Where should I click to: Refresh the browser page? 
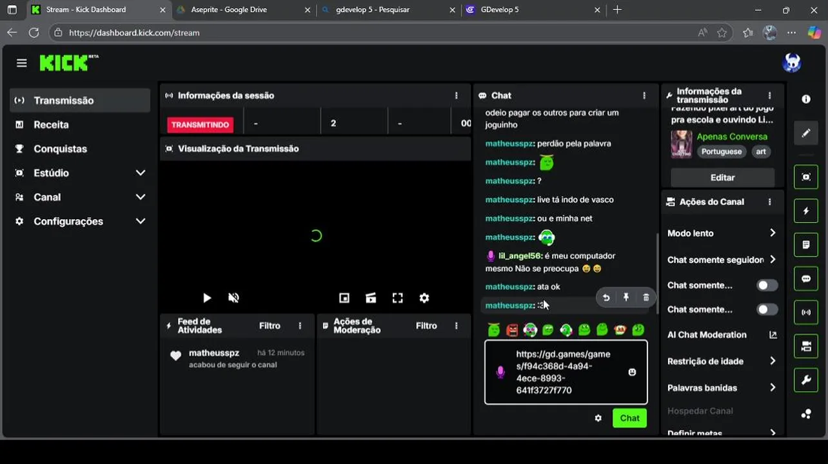click(34, 32)
